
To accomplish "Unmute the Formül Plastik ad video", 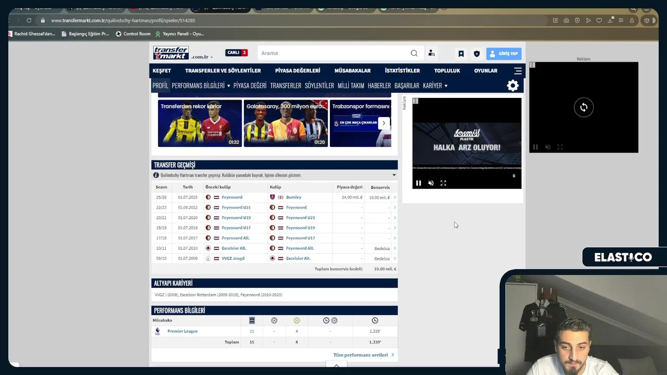I will pyautogui.click(x=430, y=183).
